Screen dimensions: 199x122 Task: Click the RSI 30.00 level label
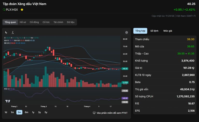pyautogui.click(x=125, y=102)
